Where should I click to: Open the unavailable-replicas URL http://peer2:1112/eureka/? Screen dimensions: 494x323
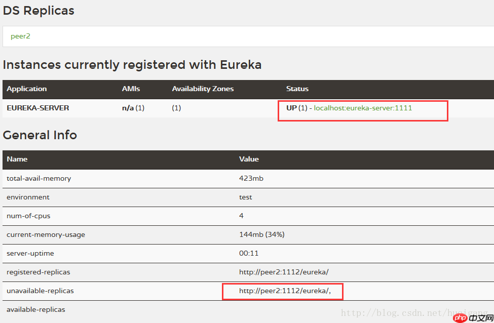pyautogui.click(x=284, y=291)
